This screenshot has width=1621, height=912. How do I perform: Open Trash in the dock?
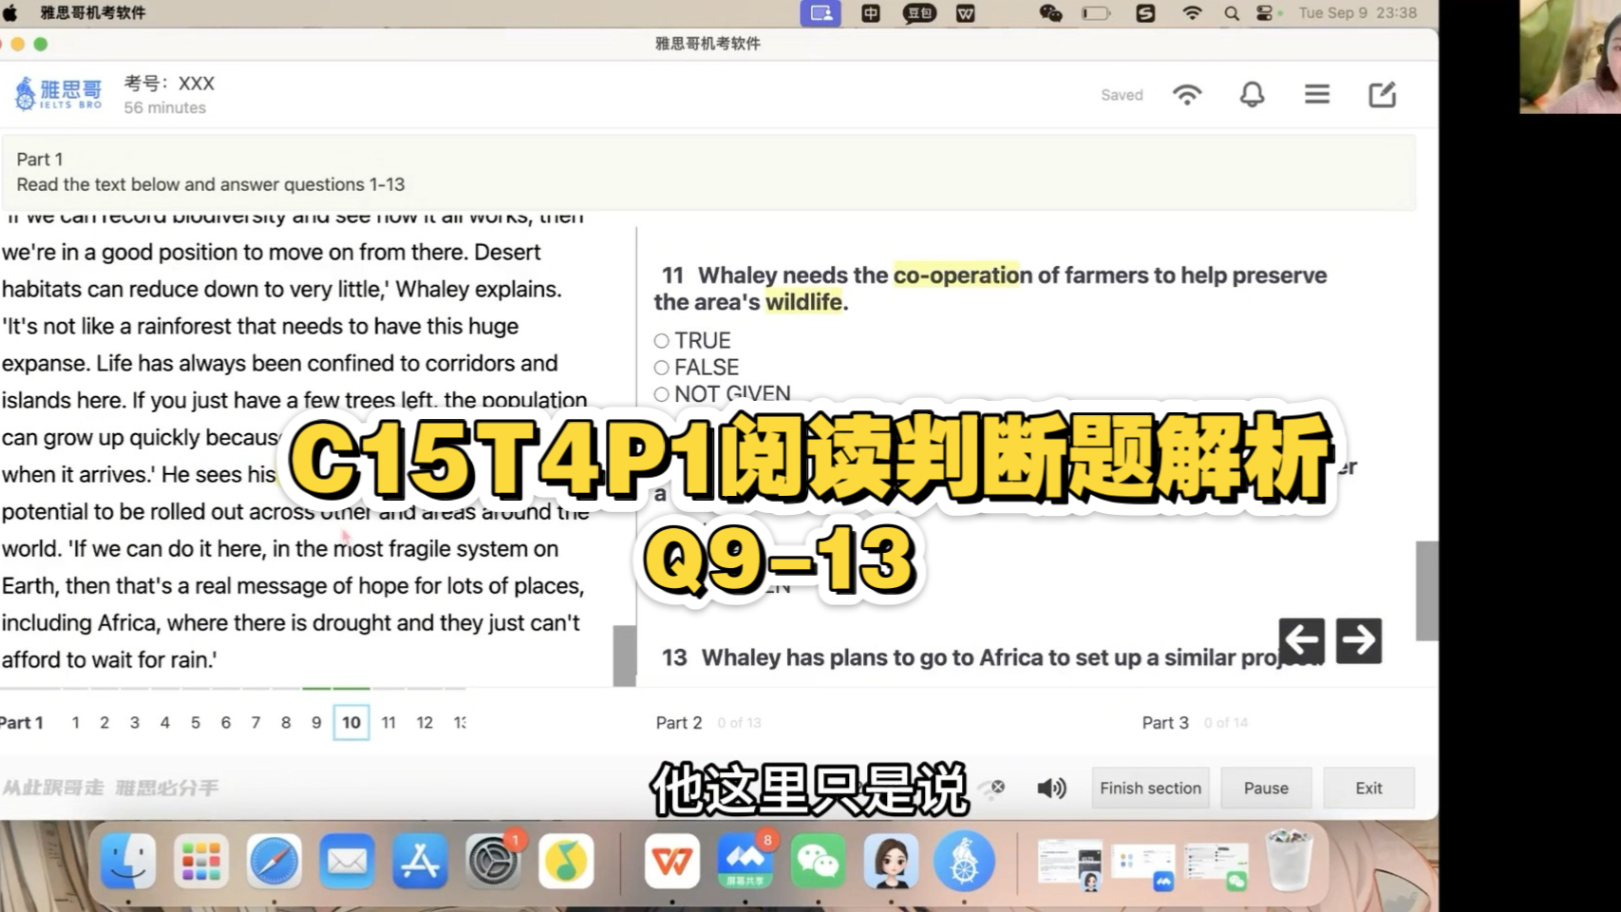1289,860
